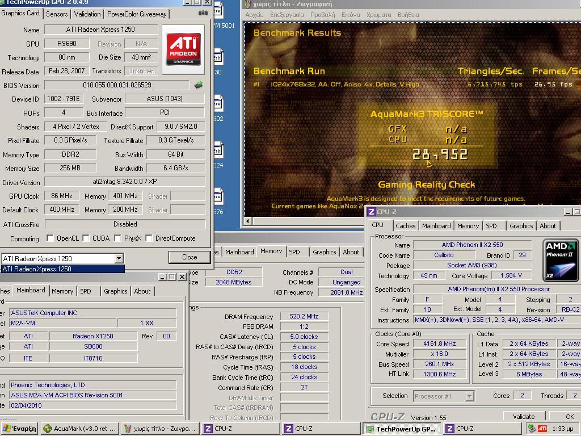Screen dimensions: 581x436
Task: Open the Επεξεργασία menu in Paint
Action: pos(287,15)
